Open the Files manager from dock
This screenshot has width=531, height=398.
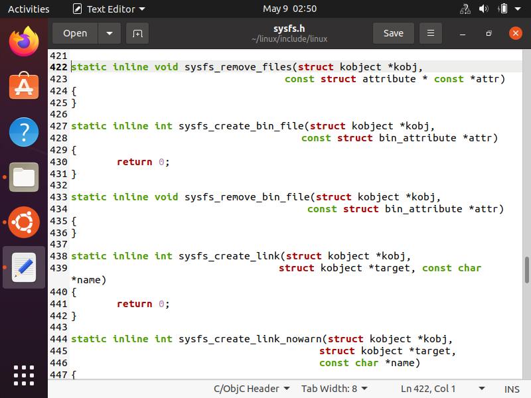[24, 177]
